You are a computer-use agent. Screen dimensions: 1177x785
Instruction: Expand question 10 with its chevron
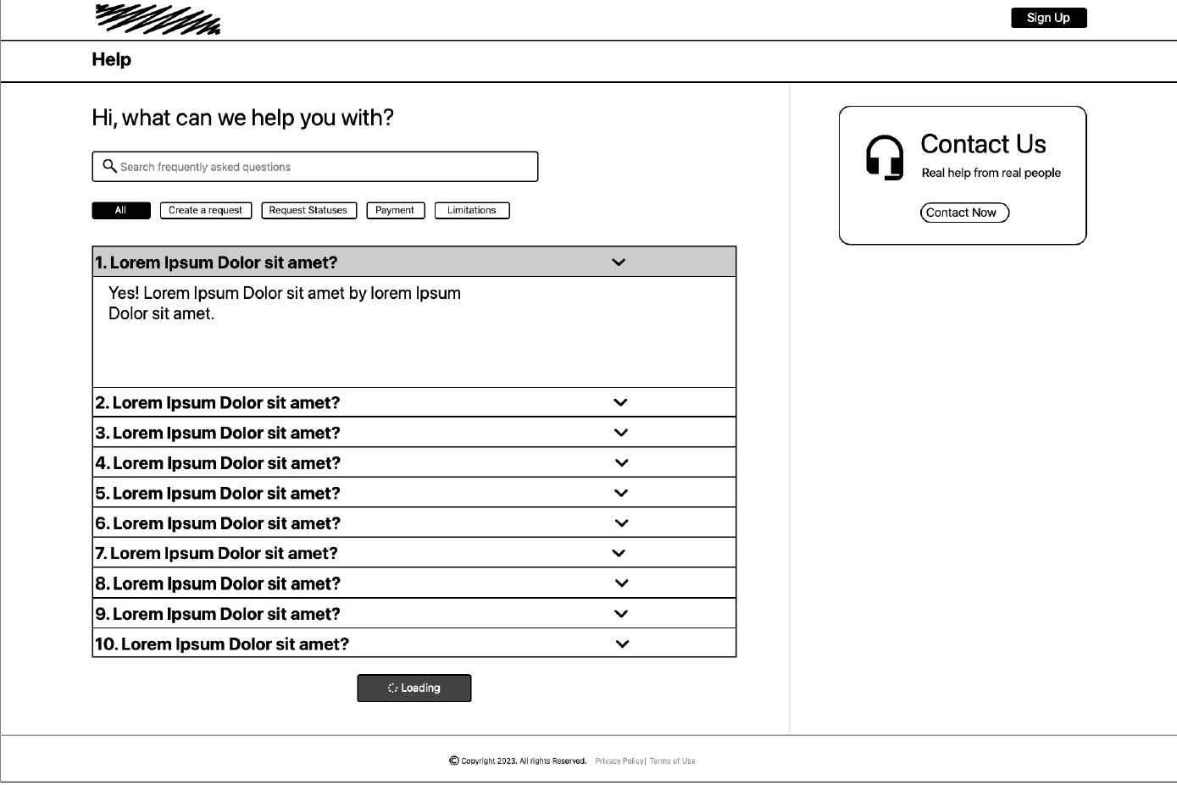click(622, 644)
